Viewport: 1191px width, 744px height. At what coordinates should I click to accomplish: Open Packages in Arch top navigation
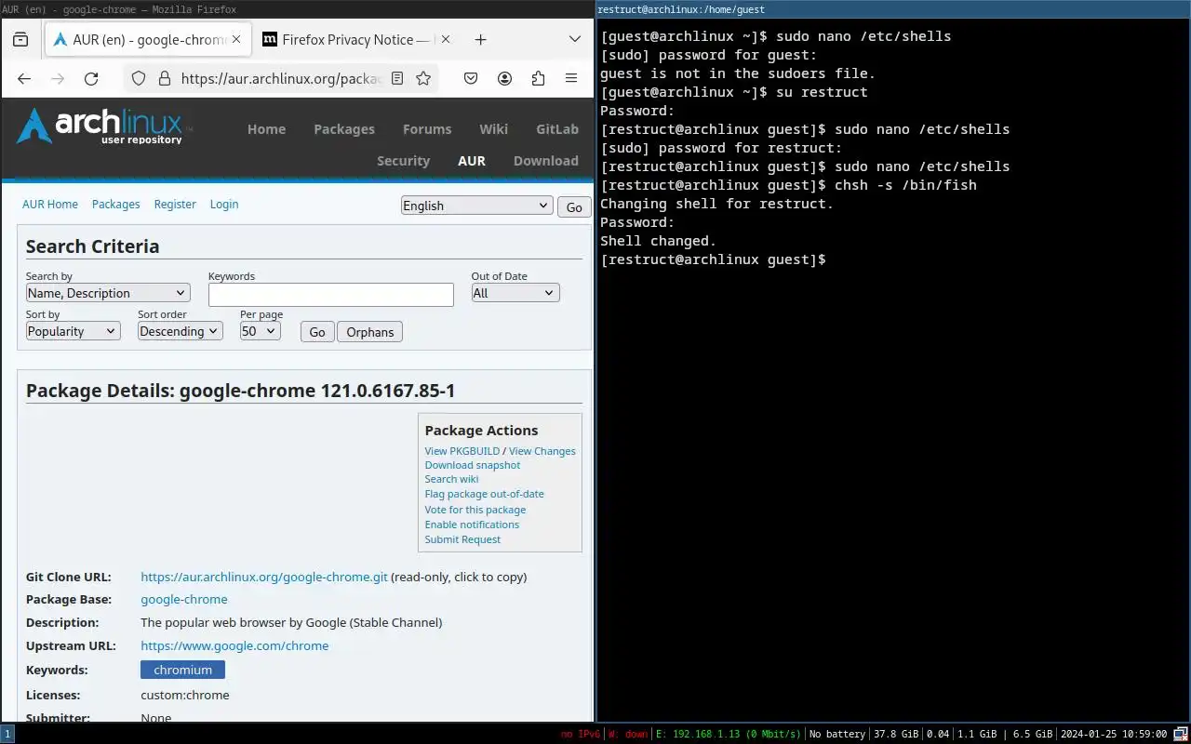(x=344, y=129)
